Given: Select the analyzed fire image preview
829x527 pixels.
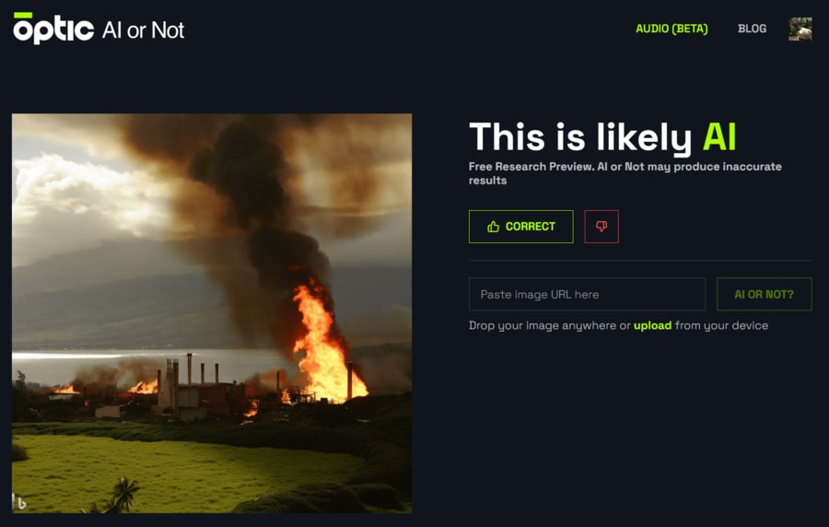Looking at the screenshot, I should (212, 313).
